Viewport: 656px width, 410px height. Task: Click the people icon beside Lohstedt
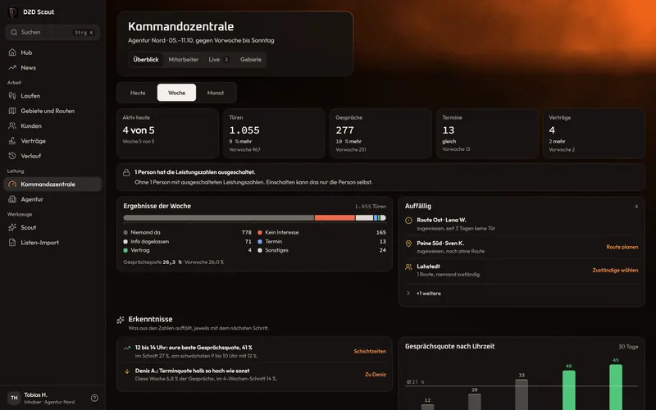[408, 267]
